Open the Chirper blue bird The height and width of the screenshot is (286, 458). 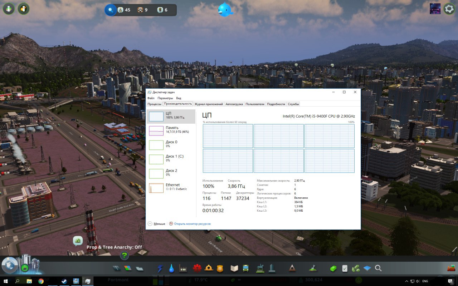[225, 10]
